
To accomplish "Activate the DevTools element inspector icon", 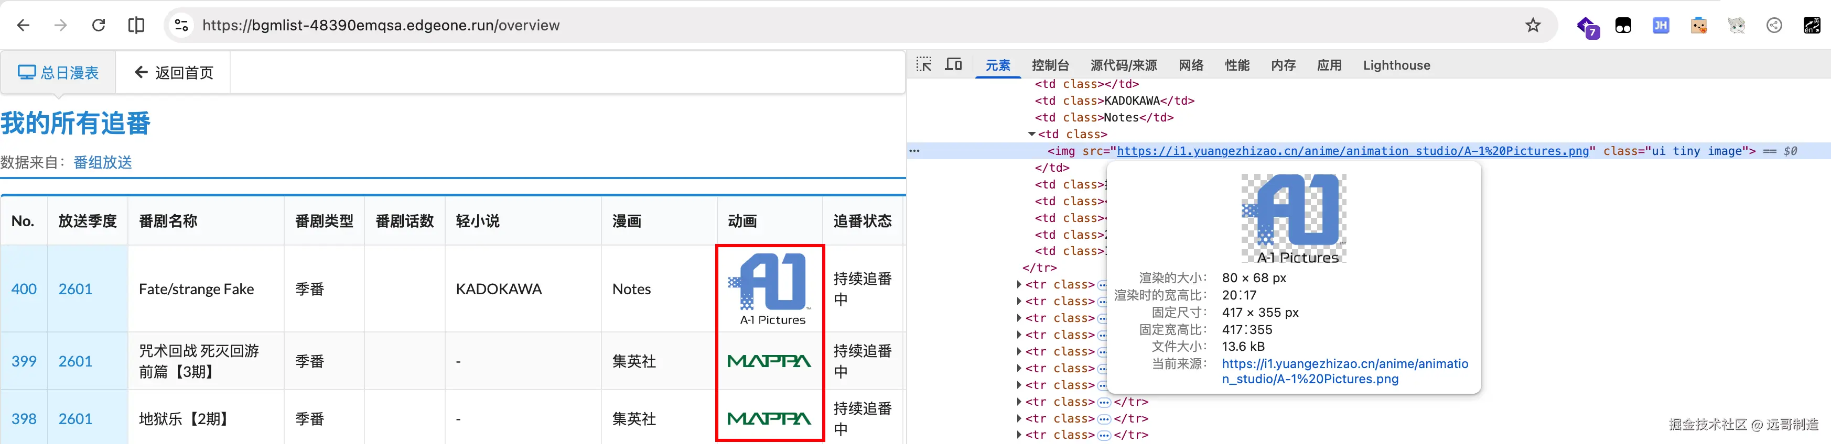I will pyautogui.click(x=924, y=64).
